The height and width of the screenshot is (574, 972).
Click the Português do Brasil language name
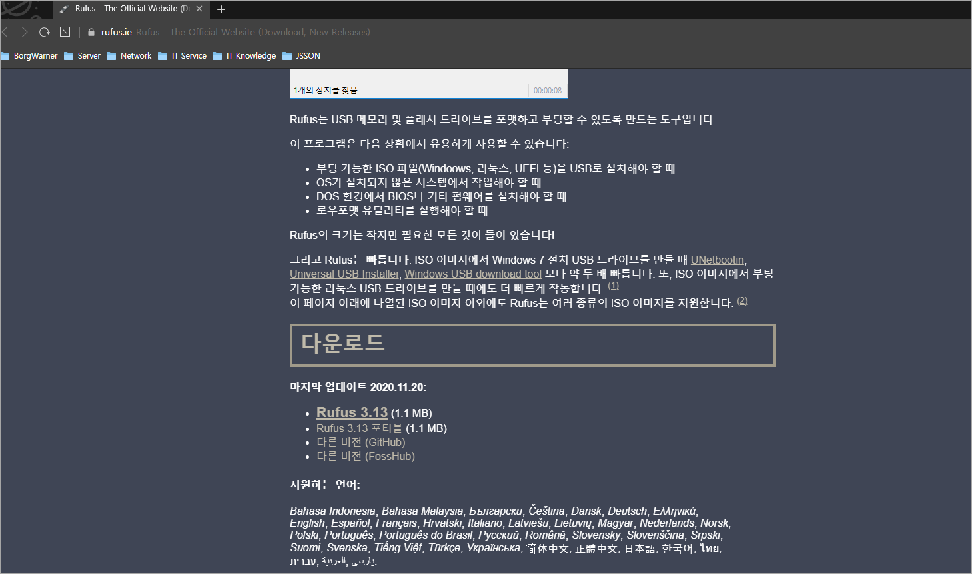pos(427,535)
